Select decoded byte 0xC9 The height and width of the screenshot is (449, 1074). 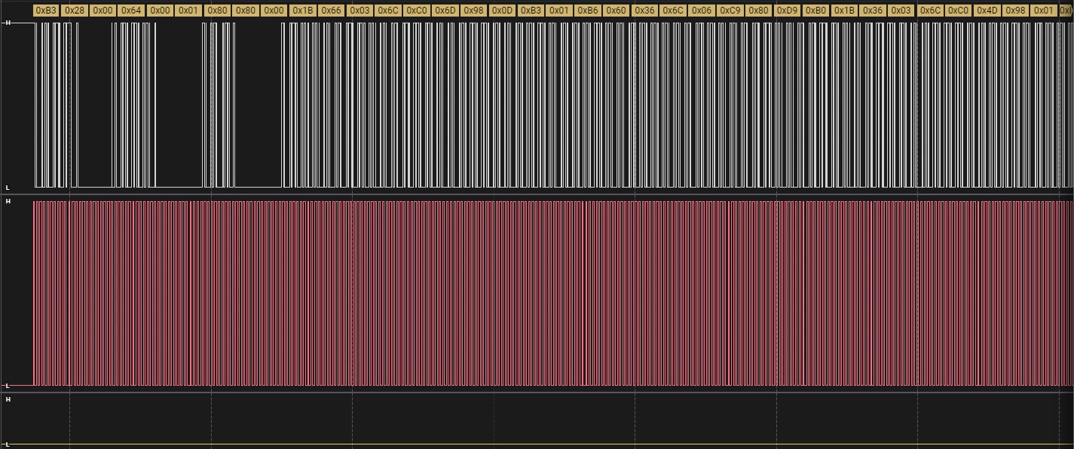click(730, 11)
